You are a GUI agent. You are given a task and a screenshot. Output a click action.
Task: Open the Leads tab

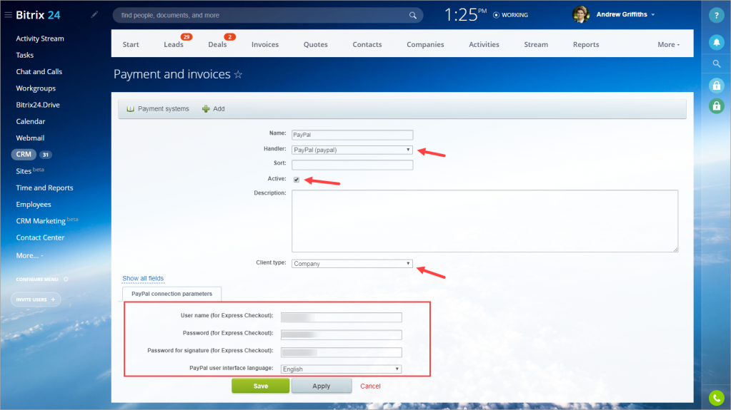(x=174, y=45)
